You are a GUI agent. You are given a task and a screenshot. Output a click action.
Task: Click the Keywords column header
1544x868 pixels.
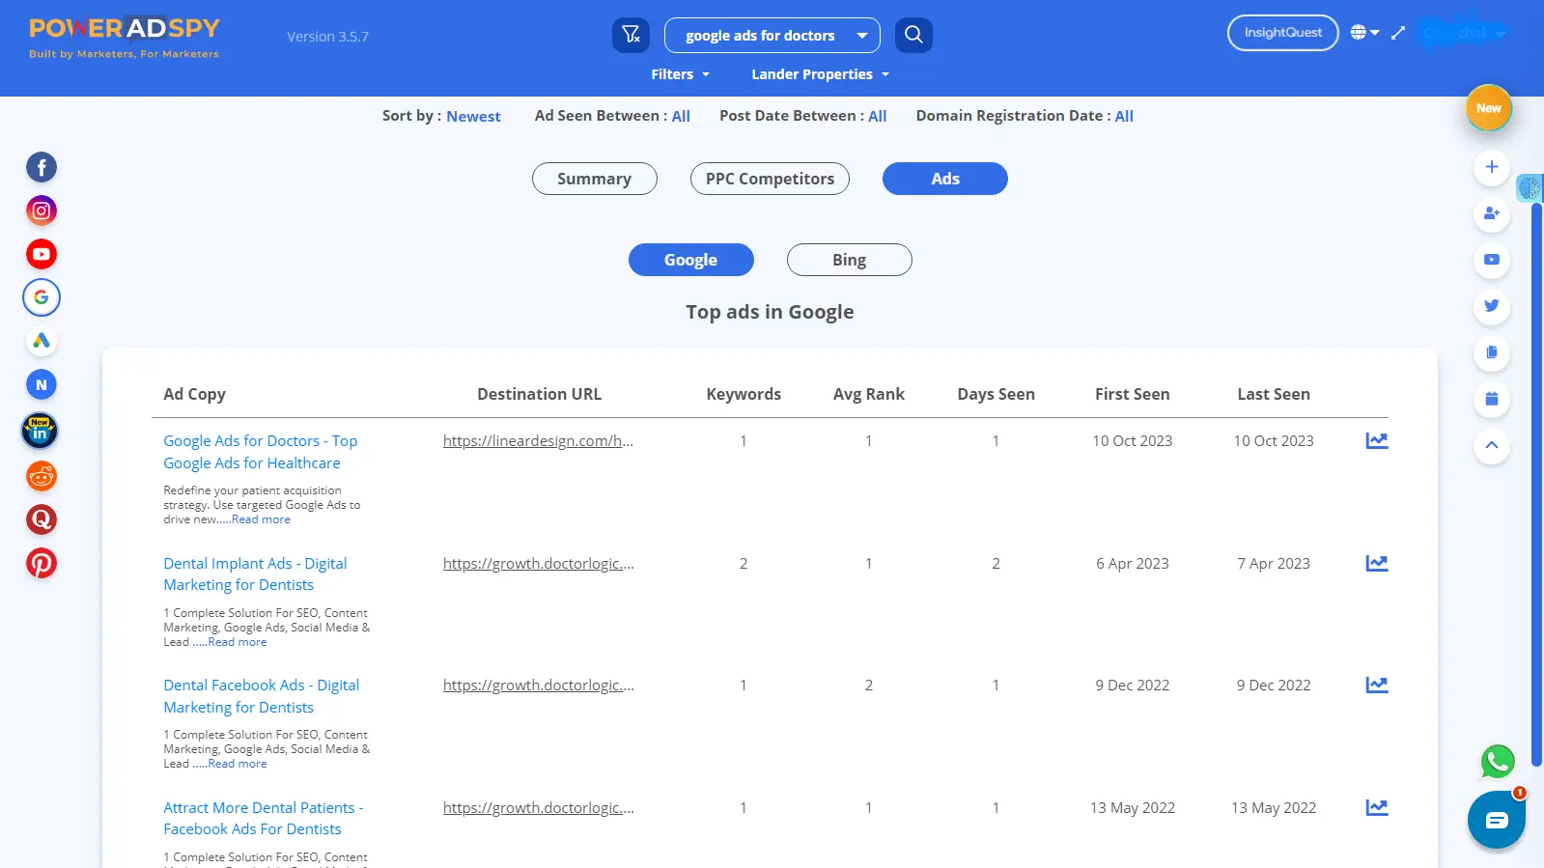744,394
